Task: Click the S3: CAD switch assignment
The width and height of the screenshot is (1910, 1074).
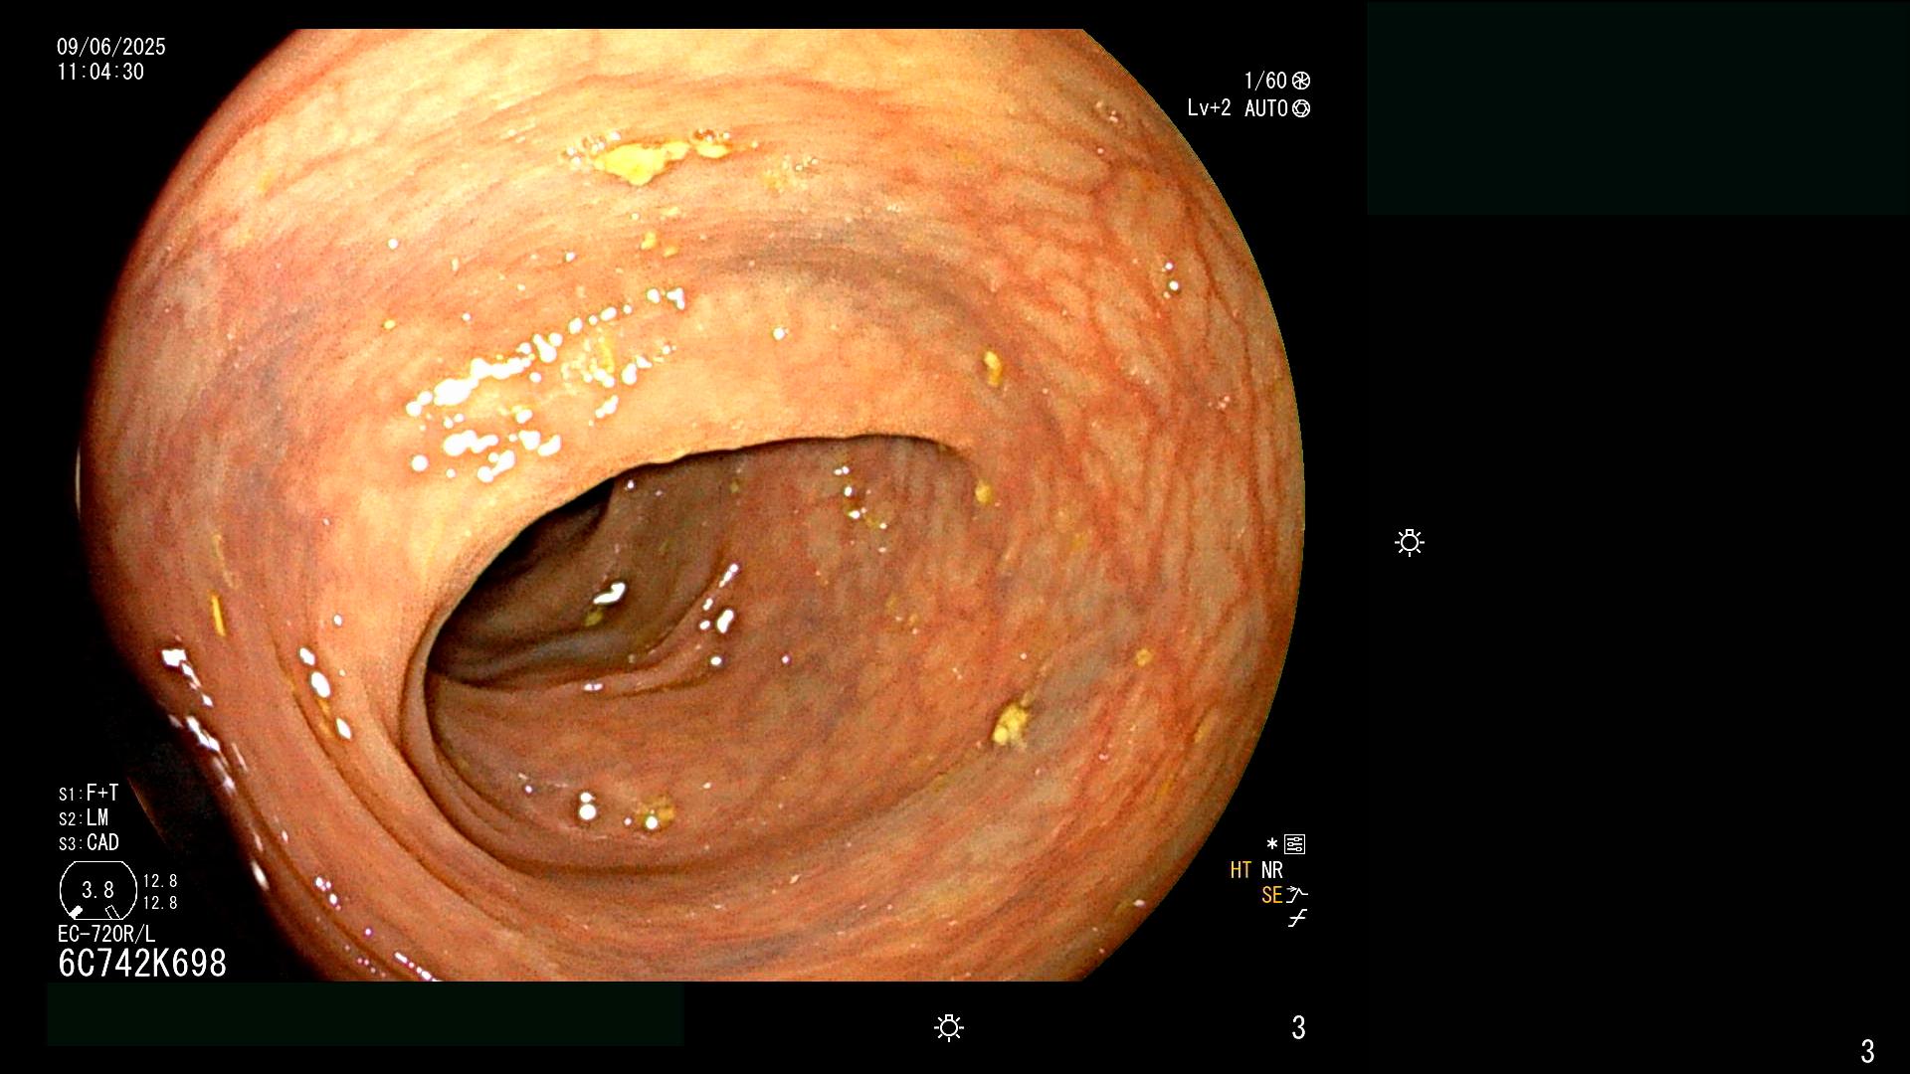Action: tap(89, 842)
